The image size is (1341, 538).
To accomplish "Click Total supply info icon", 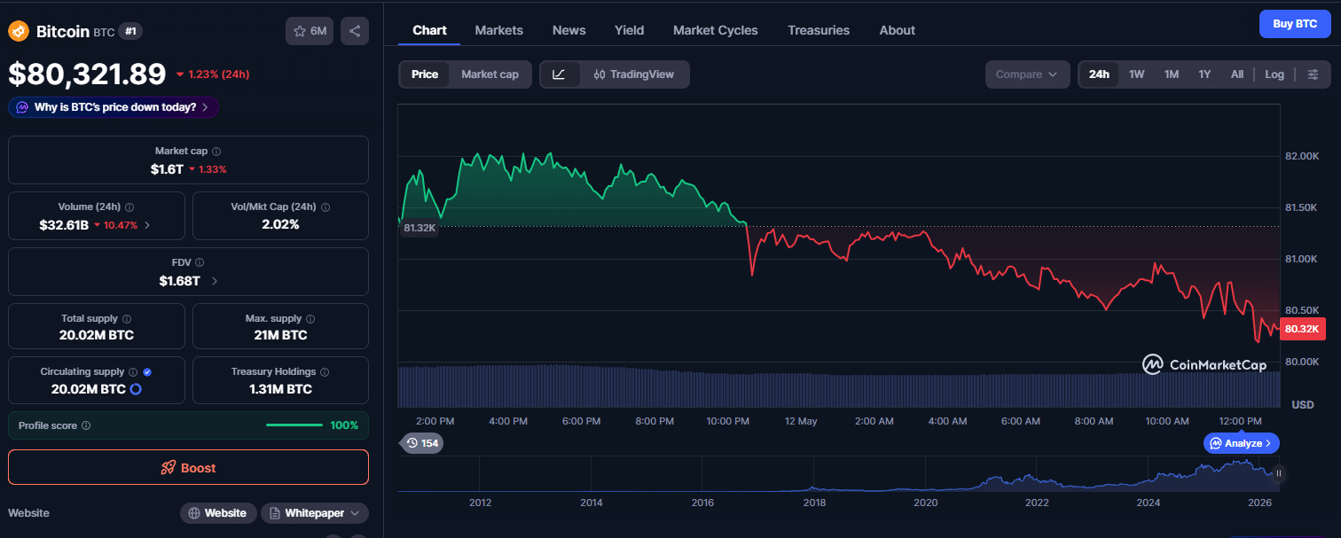I will [x=127, y=318].
